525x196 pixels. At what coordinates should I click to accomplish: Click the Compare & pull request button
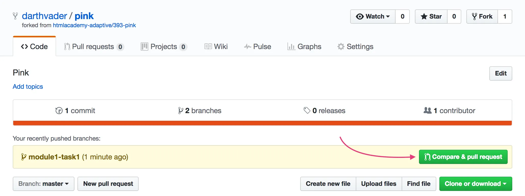coord(463,157)
